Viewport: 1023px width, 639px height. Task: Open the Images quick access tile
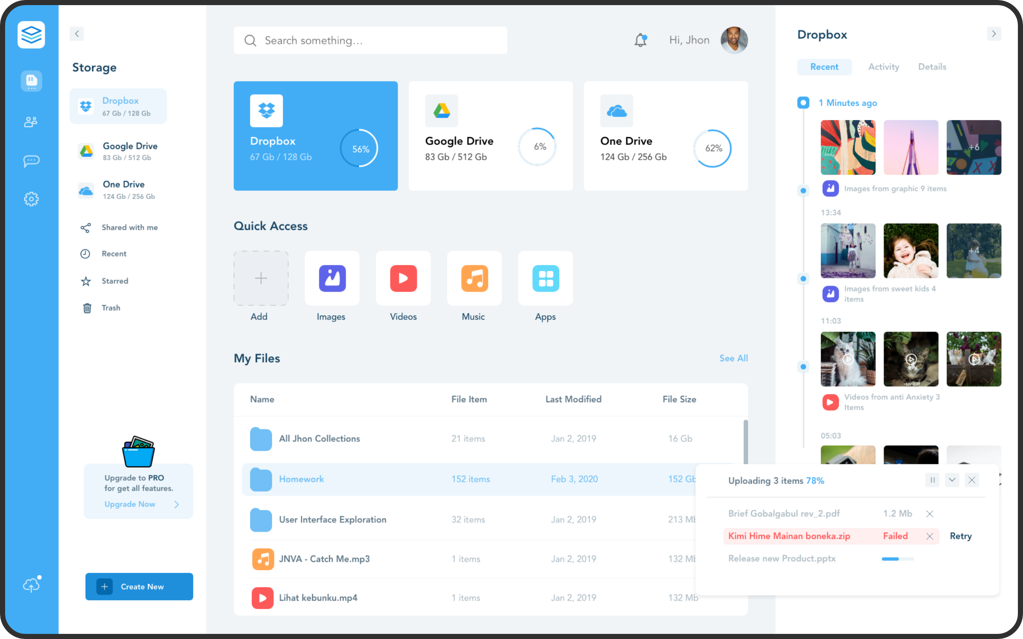(x=332, y=279)
